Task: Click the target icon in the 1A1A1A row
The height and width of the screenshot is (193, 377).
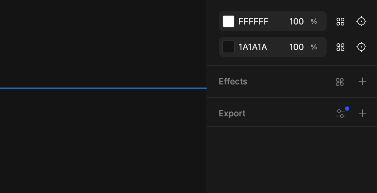Action: tap(361, 47)
